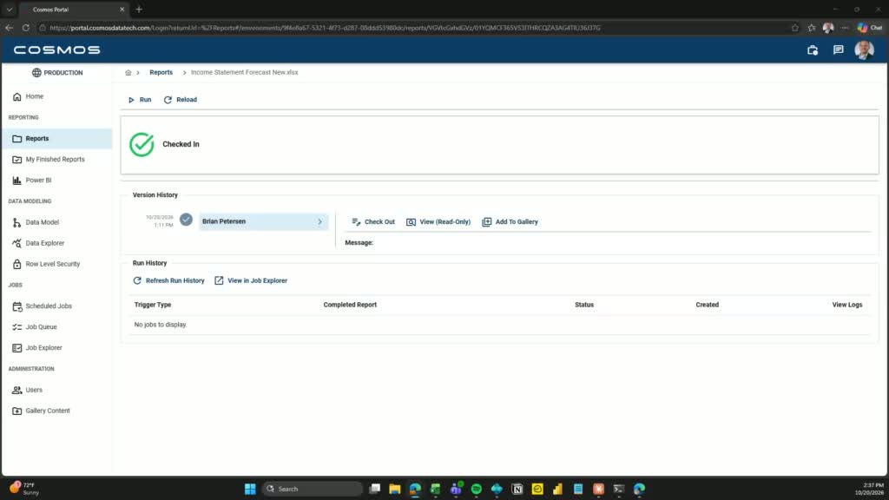Open Scheduled Jobs
889x500 pixels.
coord(43,306)
